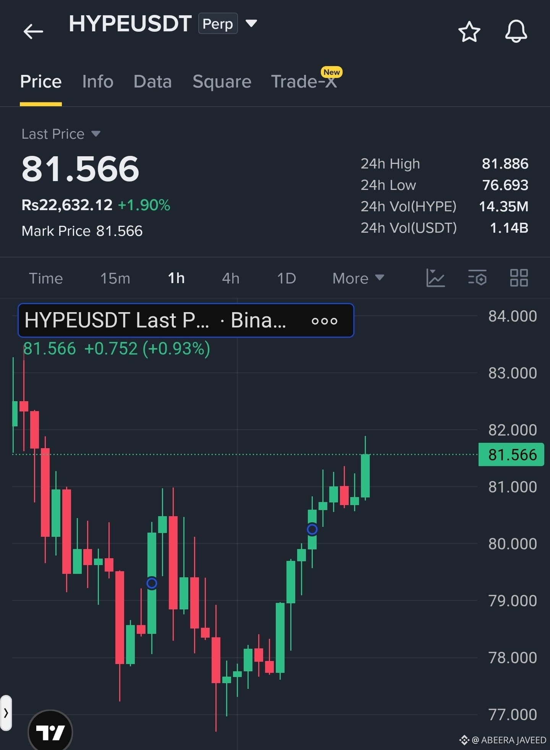Click the +1.90% change value
550x750 pixels.
(144, 205)
